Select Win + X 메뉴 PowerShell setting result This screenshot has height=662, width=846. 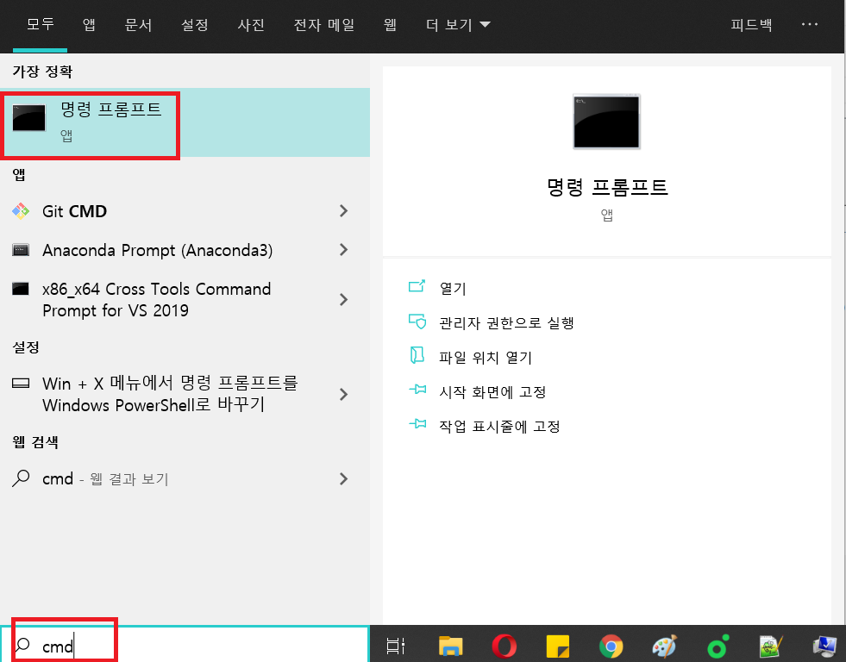coord(170,394)
